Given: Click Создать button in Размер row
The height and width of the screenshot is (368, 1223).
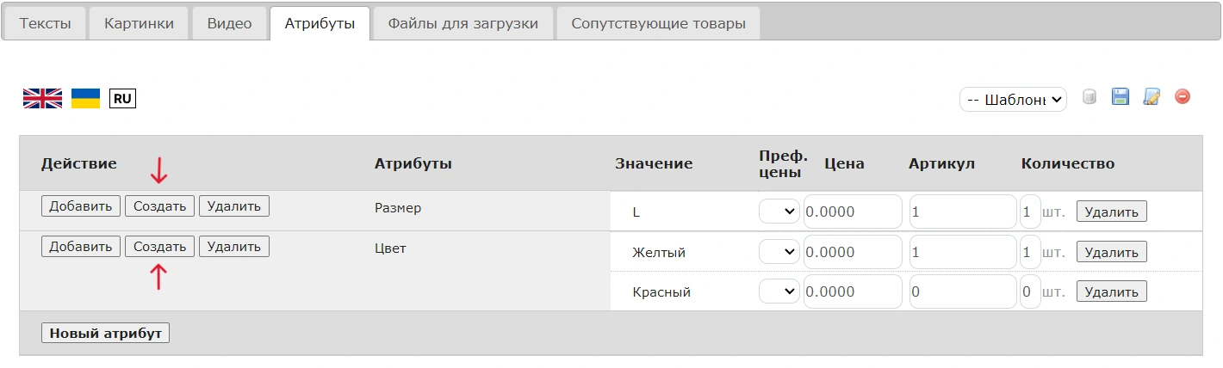Looking at the screenshot, I should (x=159, y=206).
